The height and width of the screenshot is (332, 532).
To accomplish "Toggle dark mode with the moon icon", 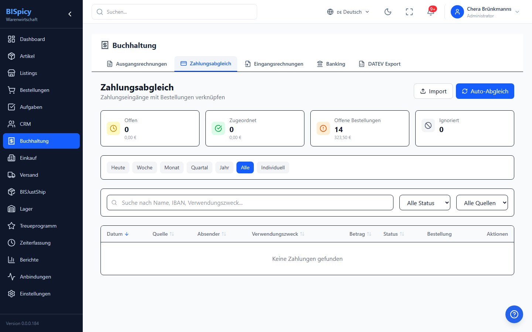I will point(388,12).
